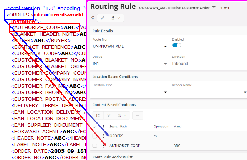Select the ORDERS search path cell
The image size is (247, 160).
116,136
